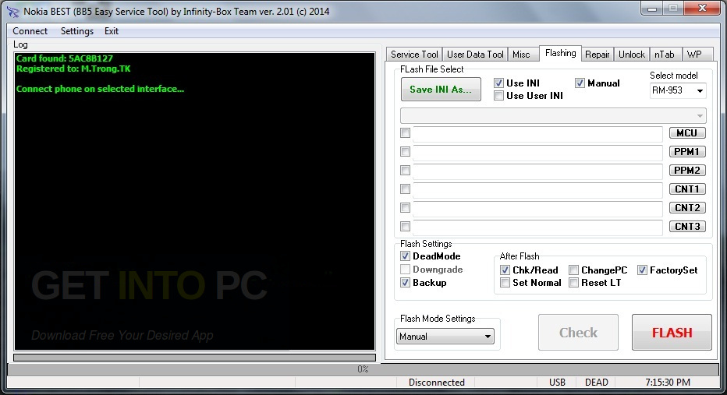Uncheck the FactorySet checkbox
Viewport: 727px width, 395px height.
[x=642, y=270]
